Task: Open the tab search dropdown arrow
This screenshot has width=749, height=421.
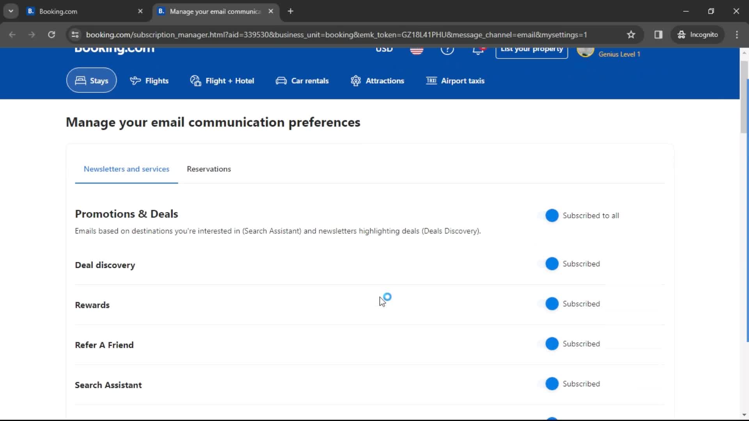Action: [11, 11]
